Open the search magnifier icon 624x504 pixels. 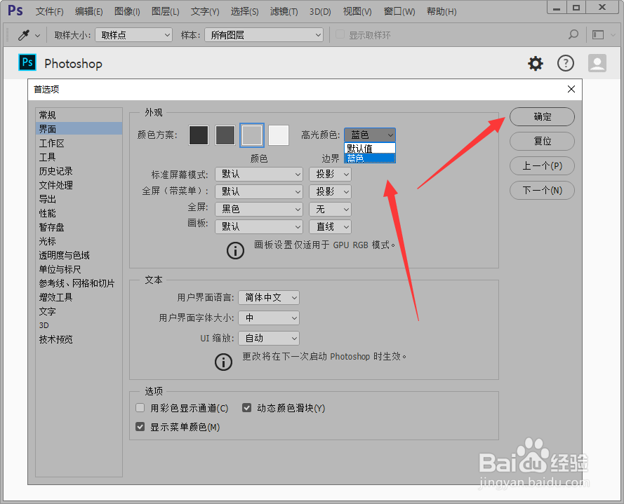pyautogui.click(x=573, y=34)
